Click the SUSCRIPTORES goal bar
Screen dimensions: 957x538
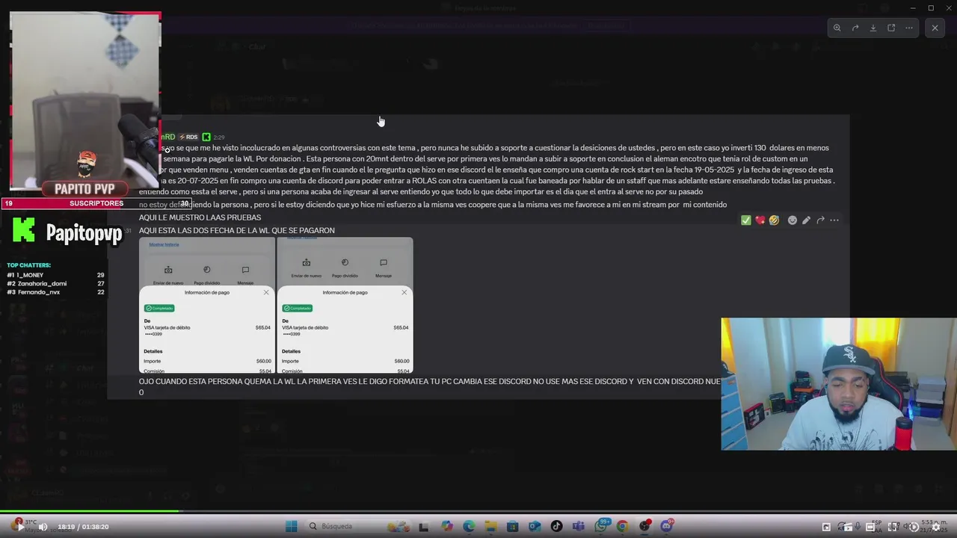pos(97,203)
